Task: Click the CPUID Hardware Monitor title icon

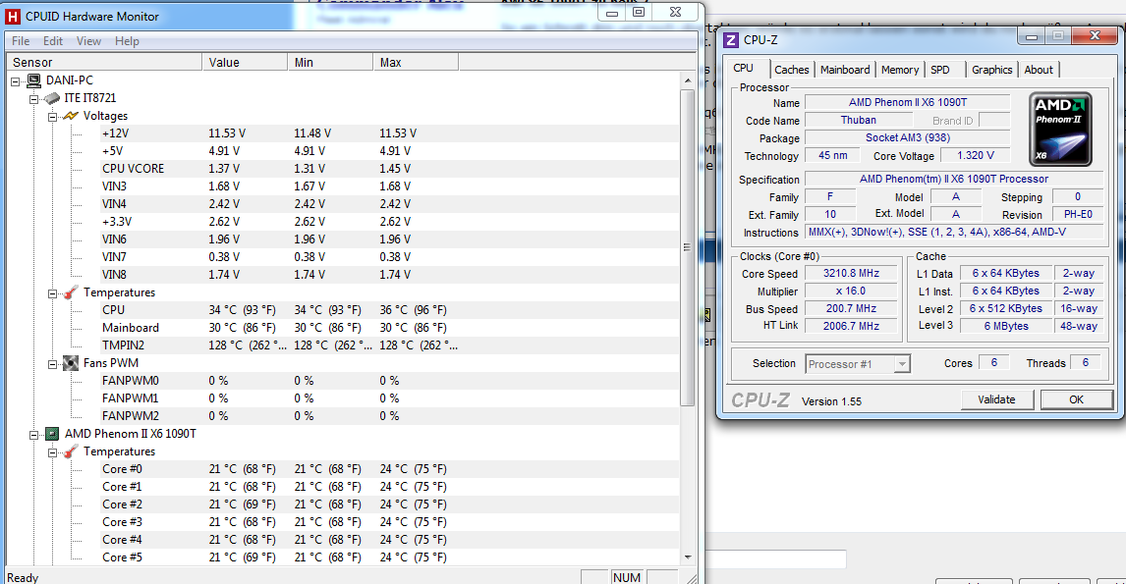Action: (13, 16)
